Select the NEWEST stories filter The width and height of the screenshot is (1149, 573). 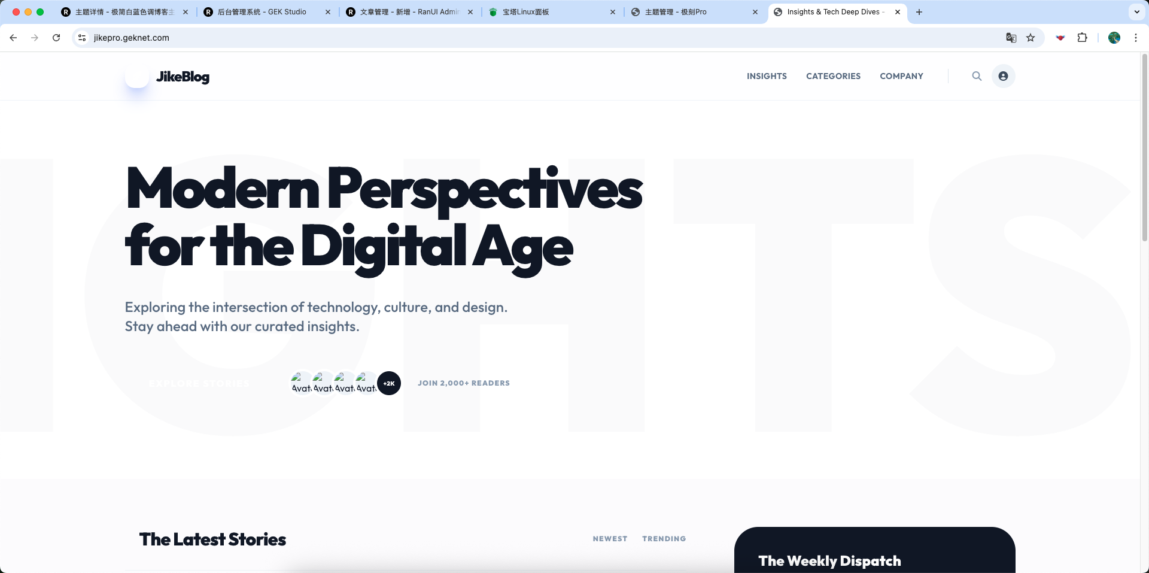point(610,539)
